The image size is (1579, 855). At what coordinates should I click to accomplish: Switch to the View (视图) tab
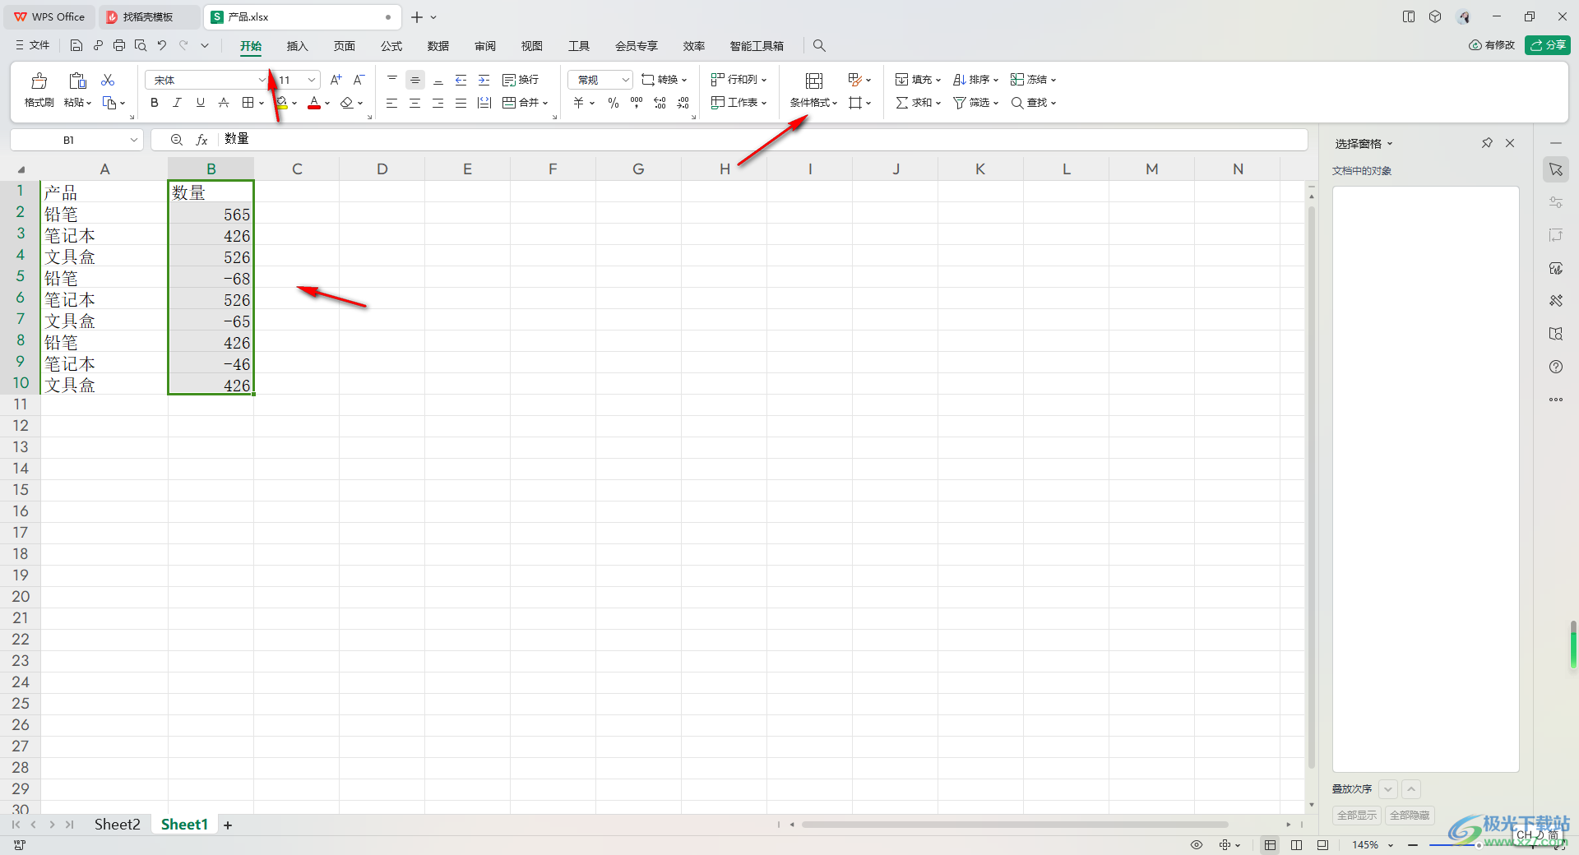[532, 46]
